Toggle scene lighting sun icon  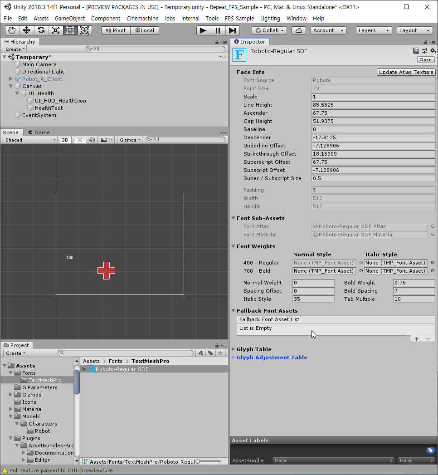pyautogui.click(x=80, y=140)
